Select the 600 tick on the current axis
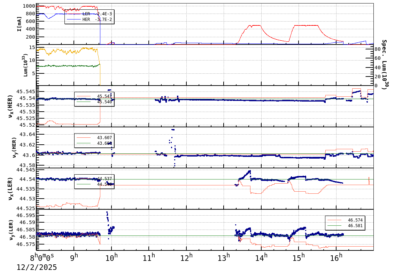The width and height of the screenshot is (402, 272). click(x=31, y=22)
